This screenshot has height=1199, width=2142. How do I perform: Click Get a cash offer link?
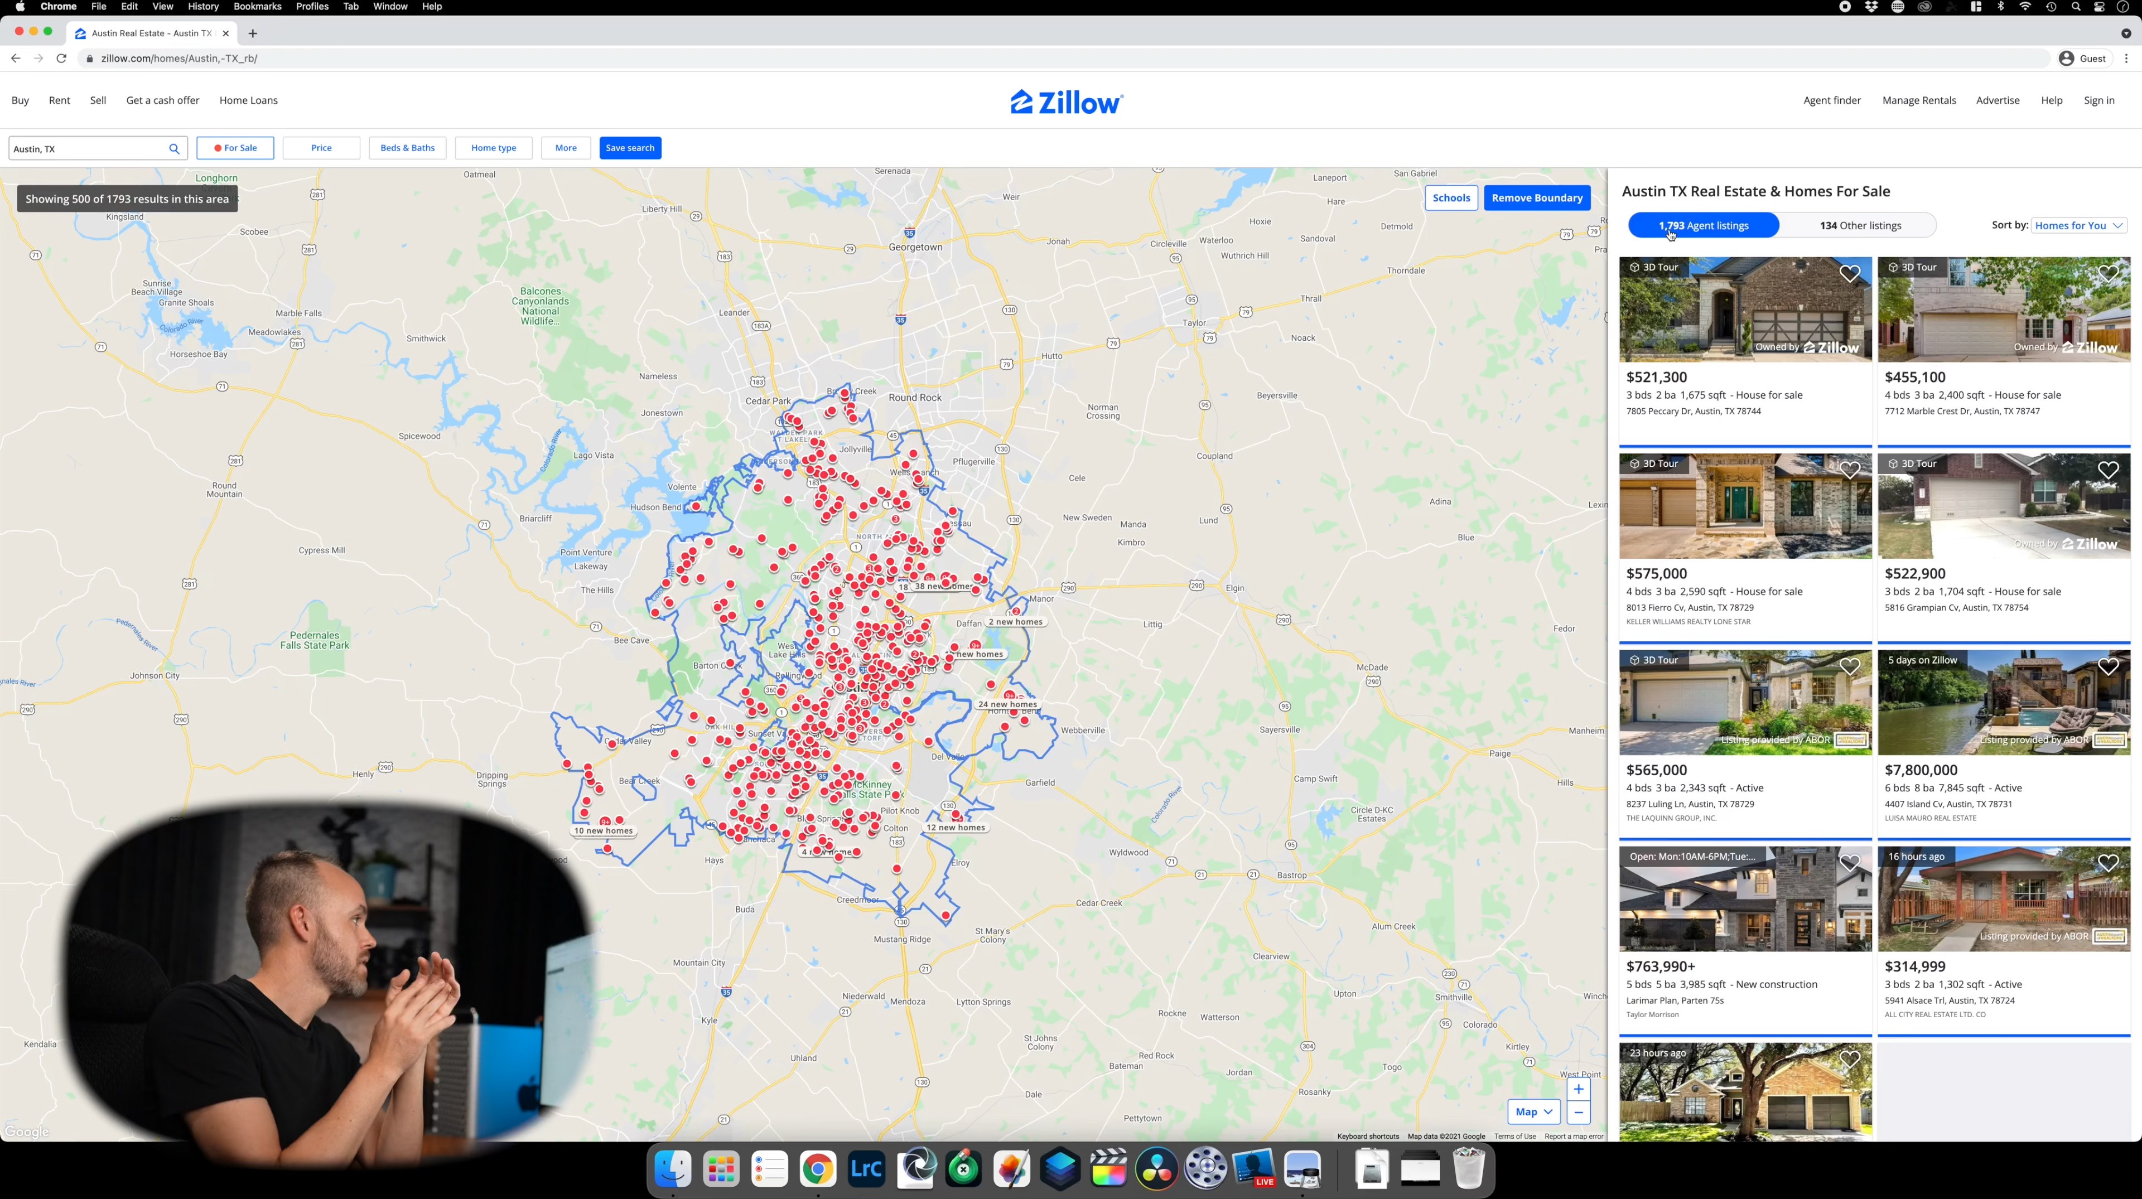pyautogui.click(x=163, y=100)
